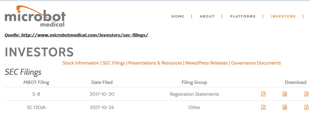Open News/Press Releases link
Screen dimensions: 310x113
tap(206, 63)
